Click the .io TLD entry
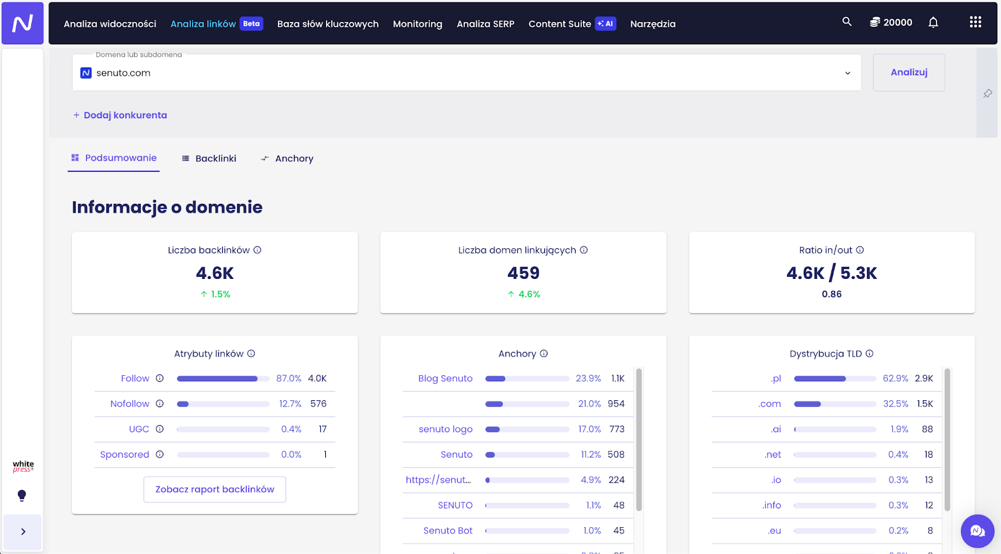1001x554 pixels. [776, 480]
